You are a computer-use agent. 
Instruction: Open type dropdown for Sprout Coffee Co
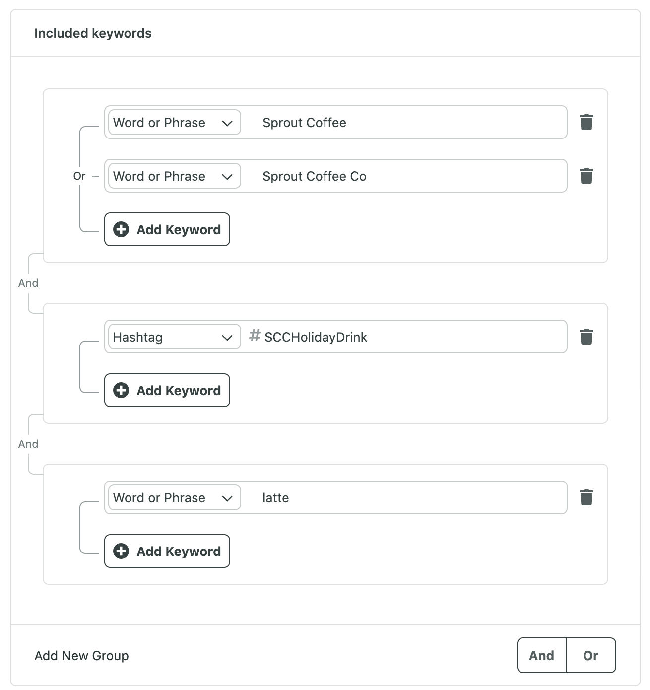tap(175, 176)
